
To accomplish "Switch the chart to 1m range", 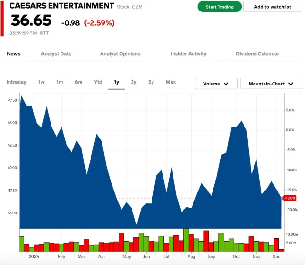I will 60,82.
